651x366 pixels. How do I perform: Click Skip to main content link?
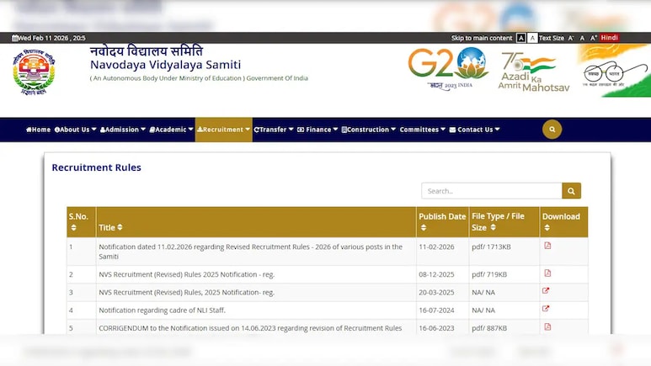pos(482,38)
